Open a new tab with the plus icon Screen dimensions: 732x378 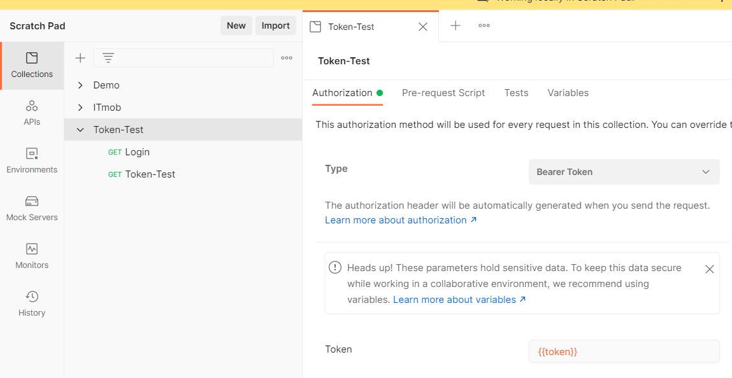(x=456, y=25)
